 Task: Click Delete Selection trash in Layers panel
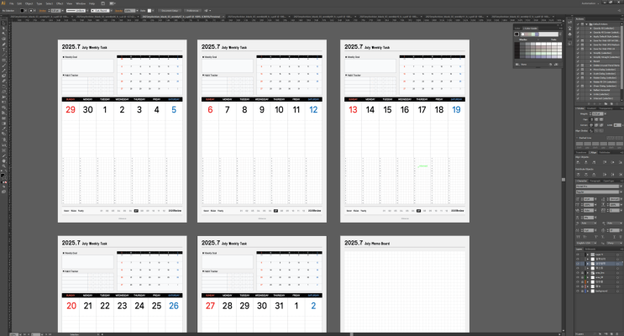click(x=616, y=333)
